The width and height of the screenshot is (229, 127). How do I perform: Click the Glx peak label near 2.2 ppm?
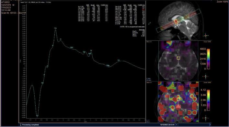pyautogui.click(x=84, y=52)
